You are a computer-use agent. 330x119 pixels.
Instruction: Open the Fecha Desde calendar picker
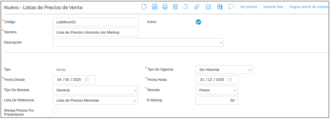pos(87,80)
